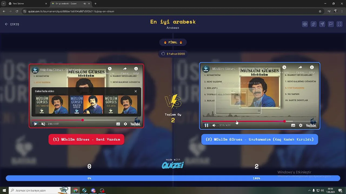
Task: Expand the tab search dropdown arrow
Action: (x=3, y=4)
